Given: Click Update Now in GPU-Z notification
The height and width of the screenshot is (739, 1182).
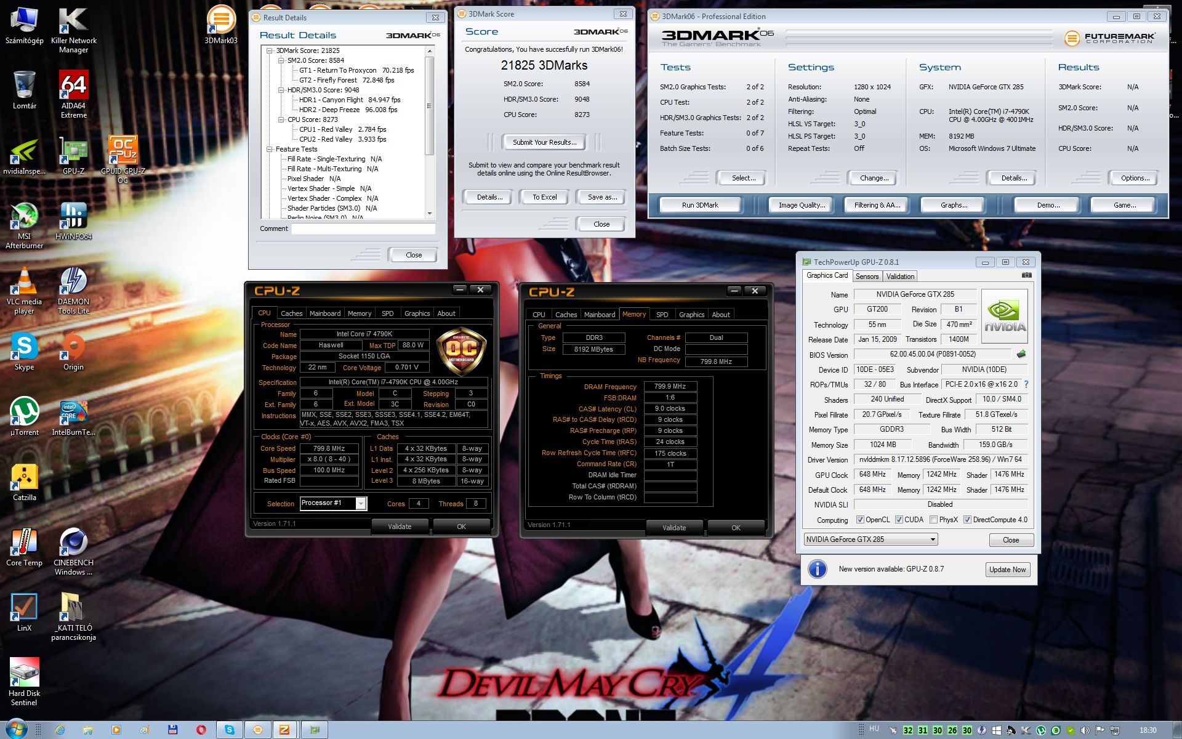Looking at the screenshot, I should pyautogui.click(x=1007, y=570).
